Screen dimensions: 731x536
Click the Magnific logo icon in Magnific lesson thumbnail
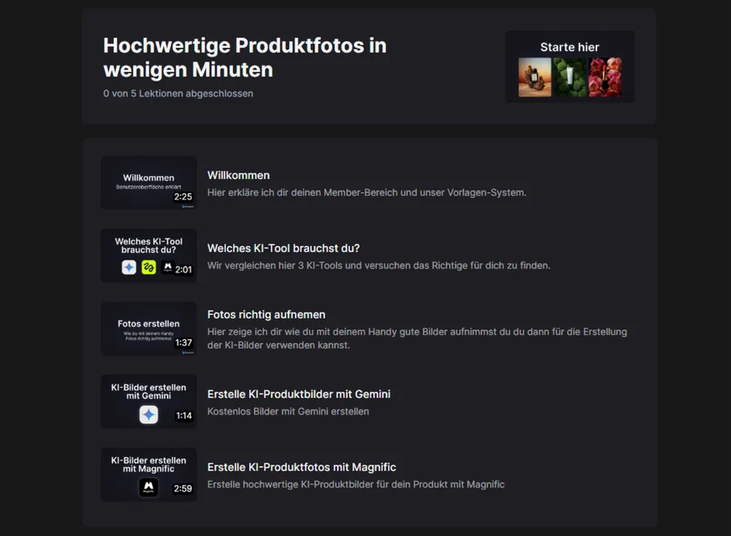pos(149,487)
